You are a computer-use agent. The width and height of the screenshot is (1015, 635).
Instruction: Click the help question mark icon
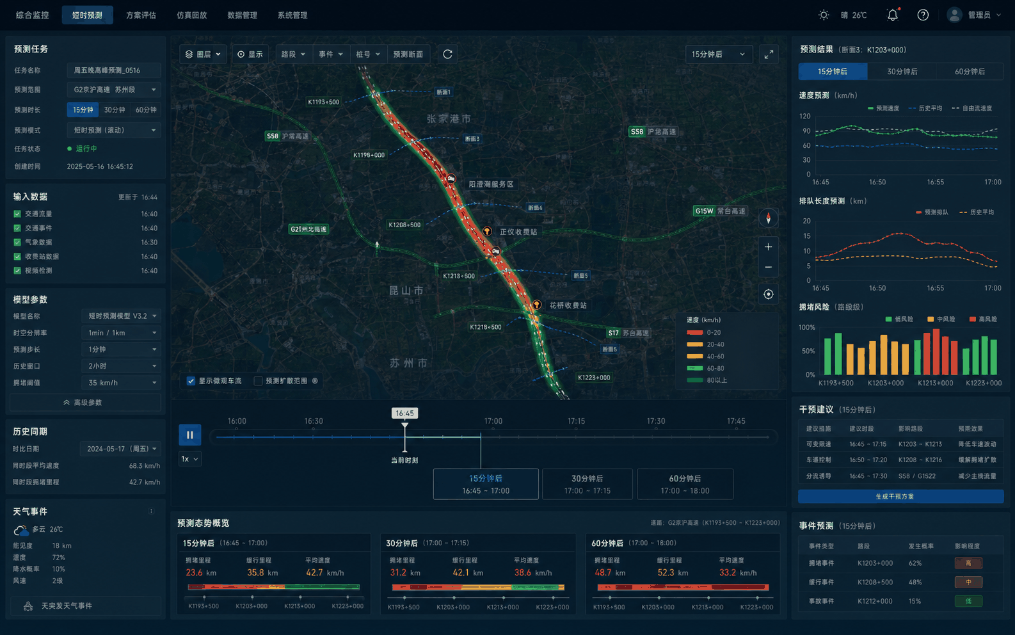[x=923, y=15]
